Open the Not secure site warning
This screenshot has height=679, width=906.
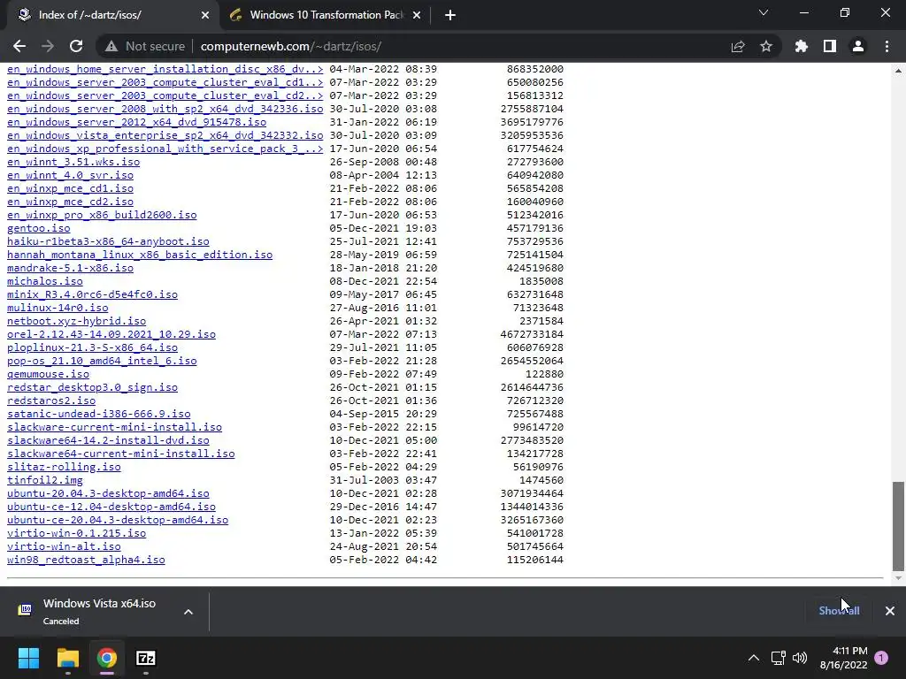click(144, 46)
